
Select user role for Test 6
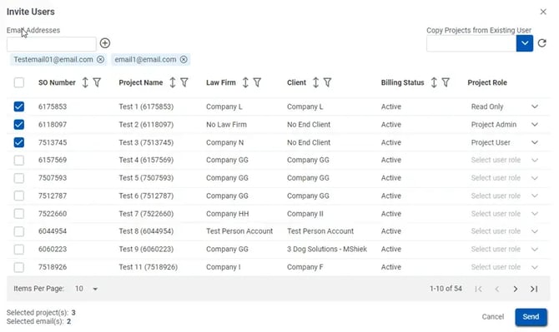(505, 196)
